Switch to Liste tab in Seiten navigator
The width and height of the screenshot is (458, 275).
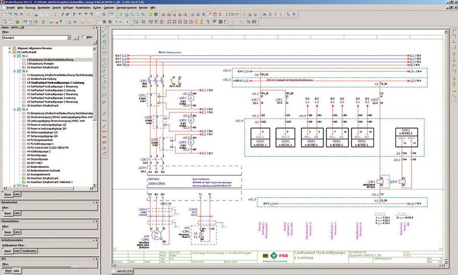pos(17,194)
